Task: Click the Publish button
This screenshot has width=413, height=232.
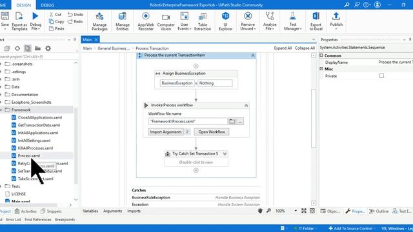Action: (336, 21)
